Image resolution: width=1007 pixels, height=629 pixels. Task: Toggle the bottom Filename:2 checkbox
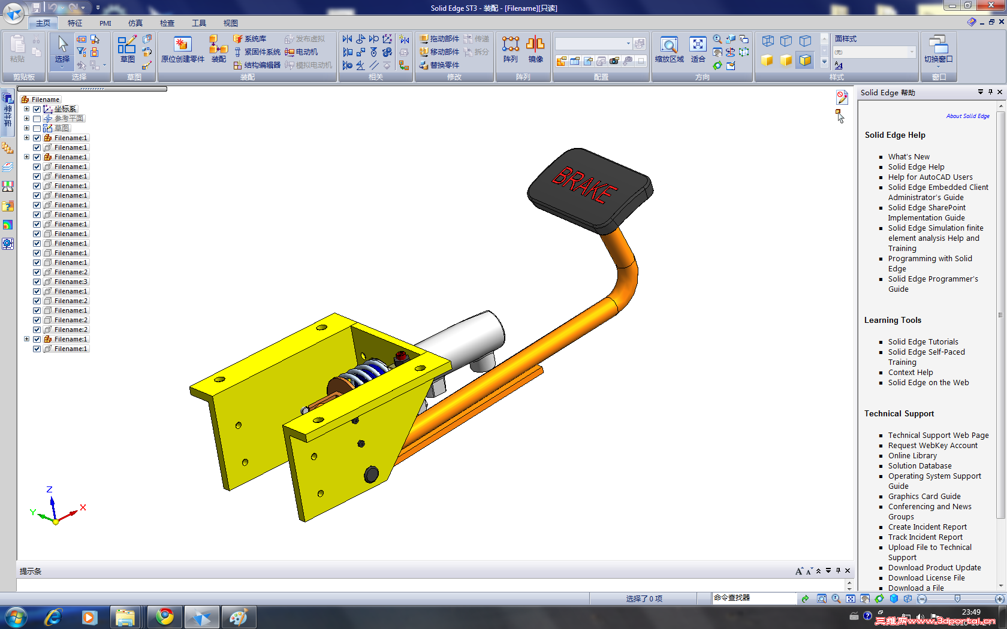(x=37, y=329)
